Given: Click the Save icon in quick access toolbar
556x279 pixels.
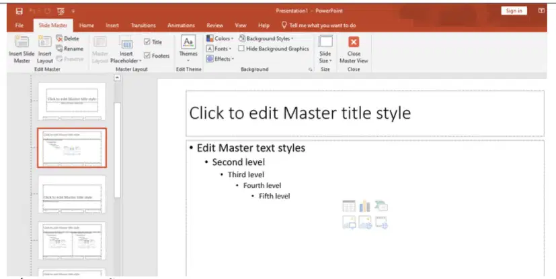Looking at the screenshot, I should click(19, 11).
